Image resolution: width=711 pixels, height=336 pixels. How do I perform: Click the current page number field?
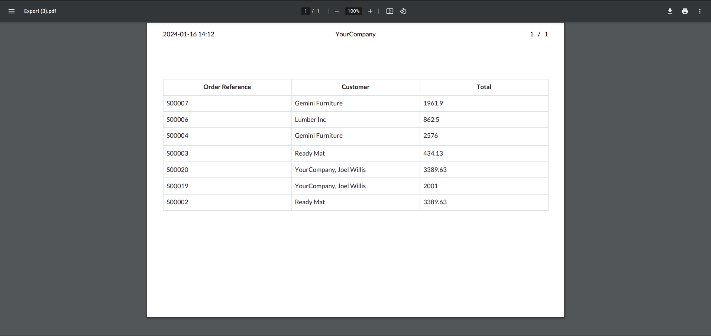[x=306, y=11]
